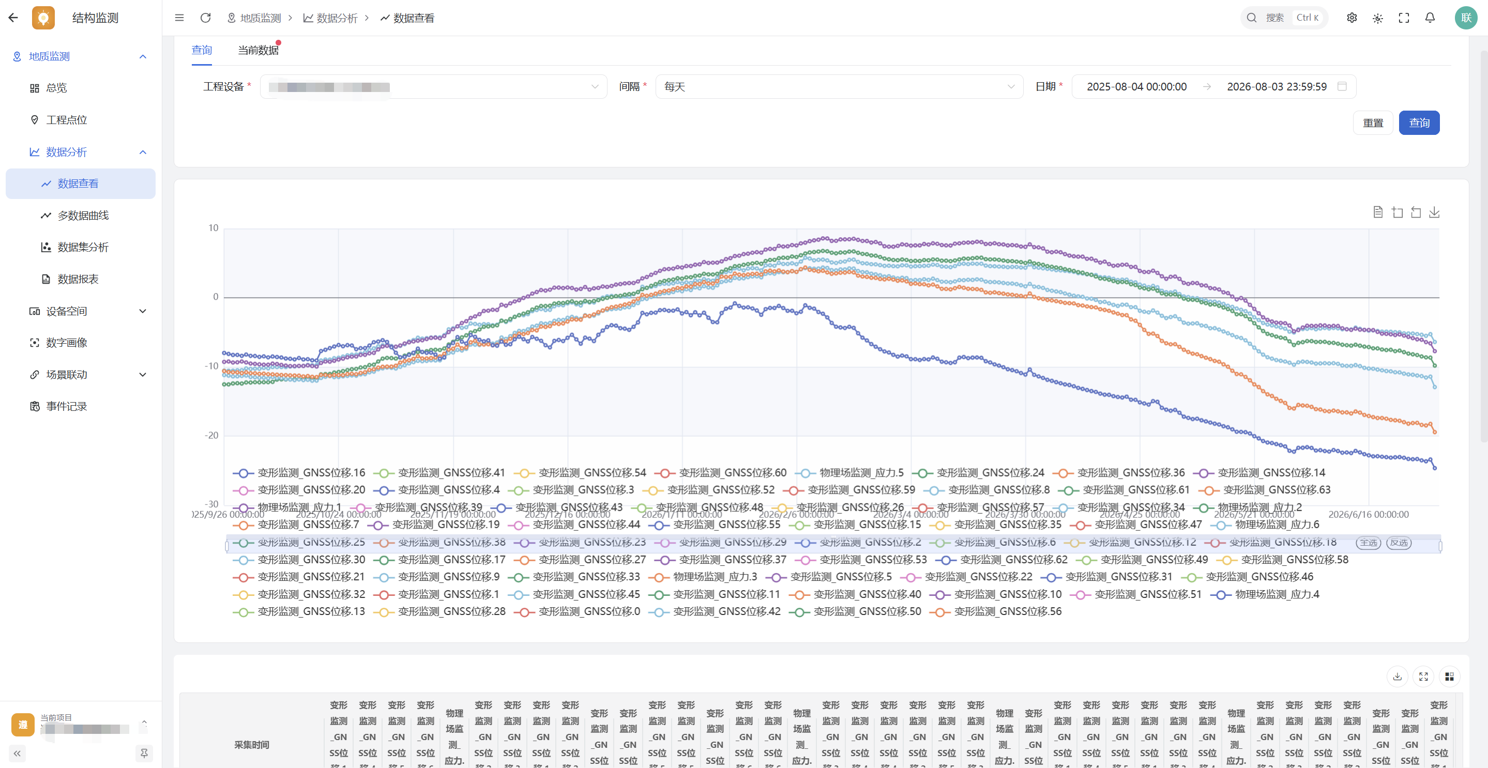Screen dimensions: 1488x768
Task: Toggle the hamburger menu collapse icon
Action: 179,18
